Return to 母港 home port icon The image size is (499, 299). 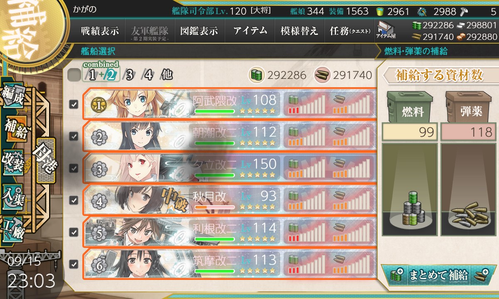pos(45,159)
